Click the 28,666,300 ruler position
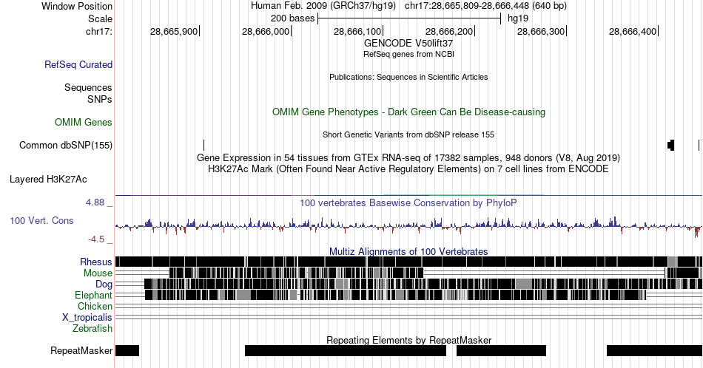703x368 pixels. click(541, 31)
